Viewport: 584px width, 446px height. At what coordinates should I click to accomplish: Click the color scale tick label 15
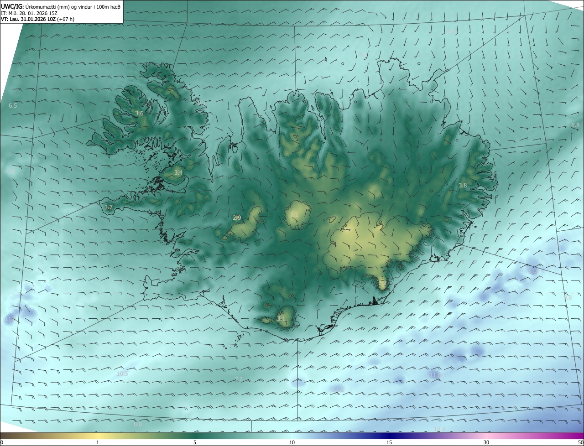coord(389,442)
